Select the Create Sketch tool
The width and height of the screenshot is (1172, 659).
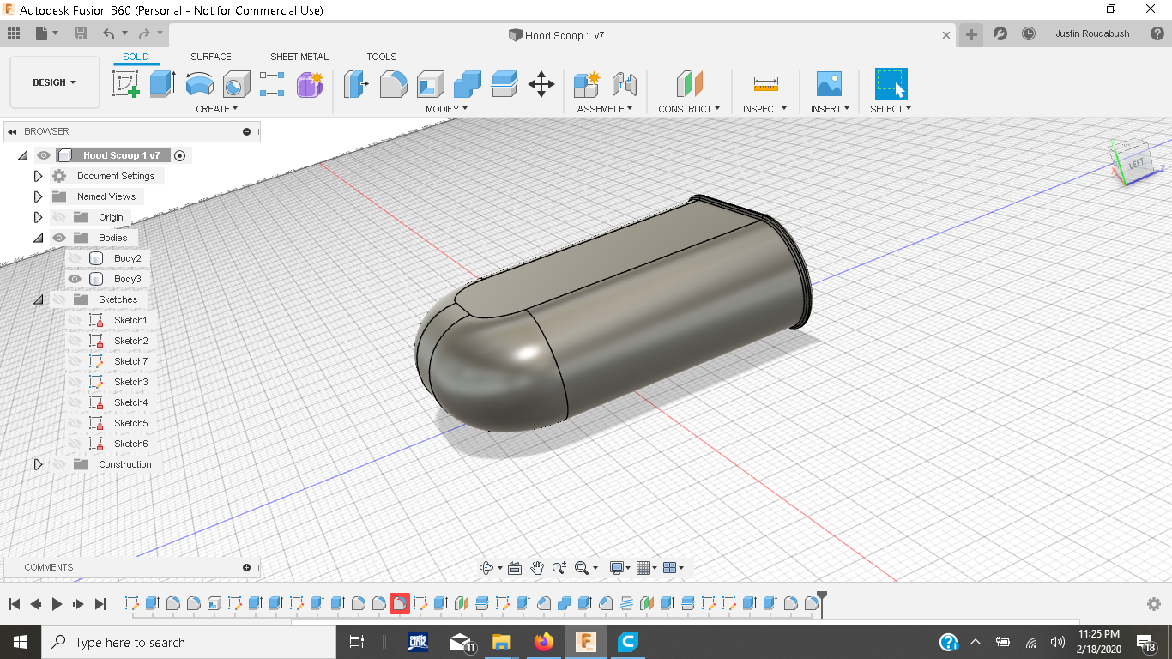click(126, 84)
